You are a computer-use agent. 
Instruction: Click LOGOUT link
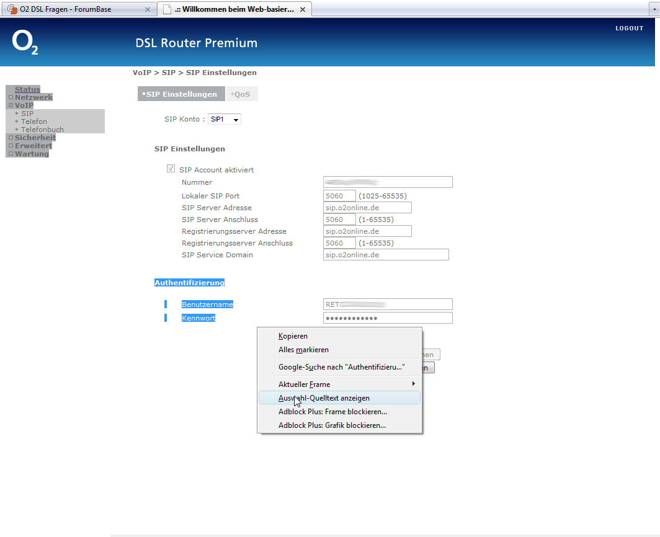click(x=629, y=28)
